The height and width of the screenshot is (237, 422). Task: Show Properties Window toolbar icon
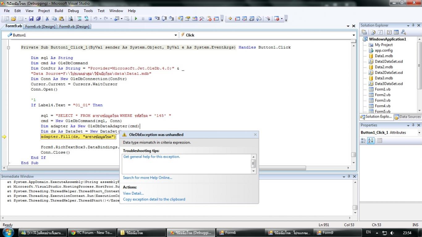188,19
